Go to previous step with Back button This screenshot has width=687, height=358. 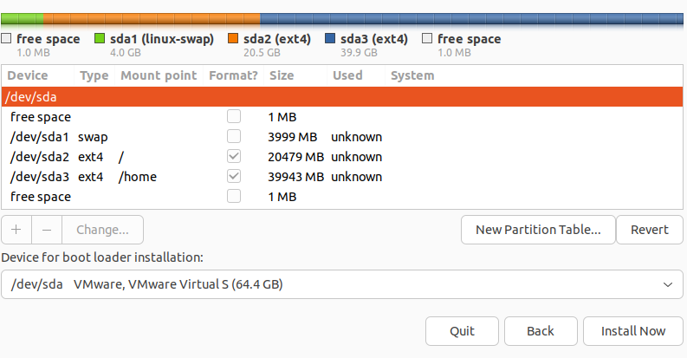click(x=541, y=331)
